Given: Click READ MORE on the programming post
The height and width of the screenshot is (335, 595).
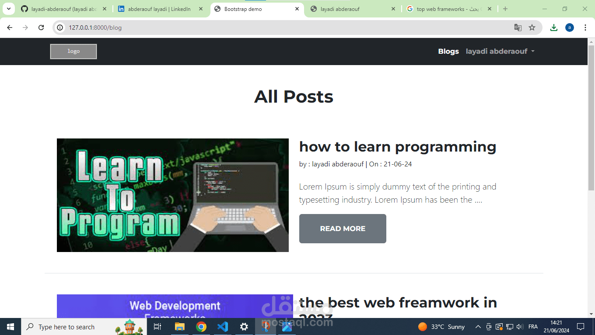Looking at the screenshot, I should pos(343,228).
